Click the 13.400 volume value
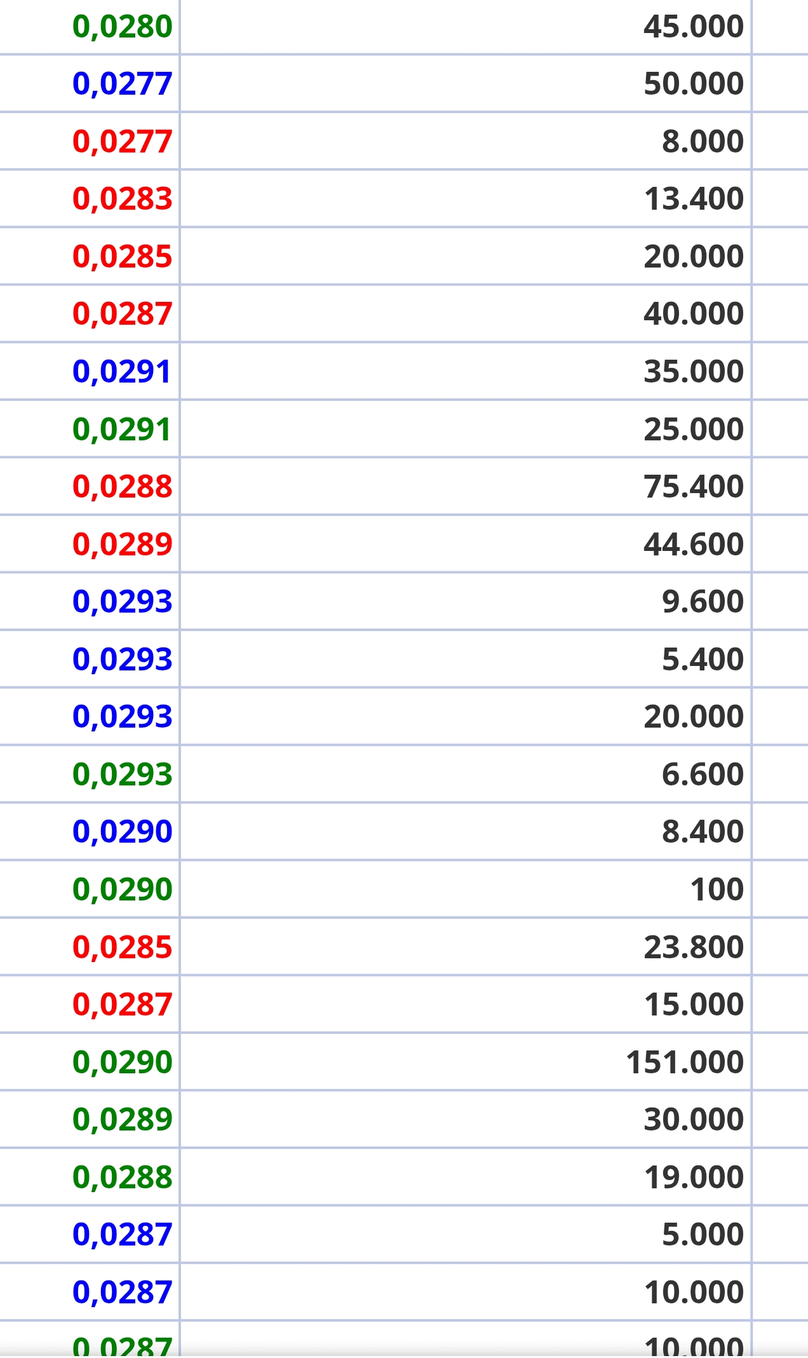Screen dimensions: 808x1358 coord(693,199)
